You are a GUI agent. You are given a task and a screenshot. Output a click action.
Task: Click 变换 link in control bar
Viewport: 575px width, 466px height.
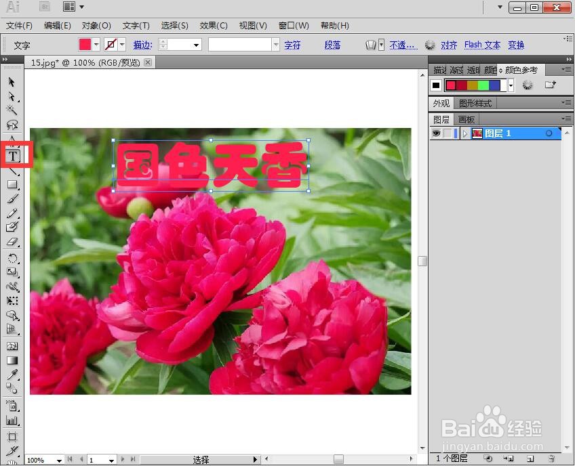pos(516,45)
